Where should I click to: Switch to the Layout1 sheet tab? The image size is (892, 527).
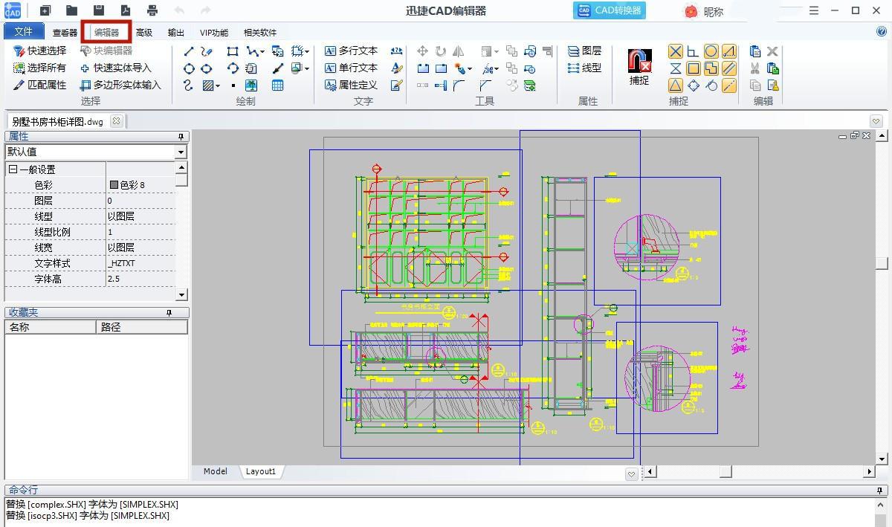(x=261, y=471)
